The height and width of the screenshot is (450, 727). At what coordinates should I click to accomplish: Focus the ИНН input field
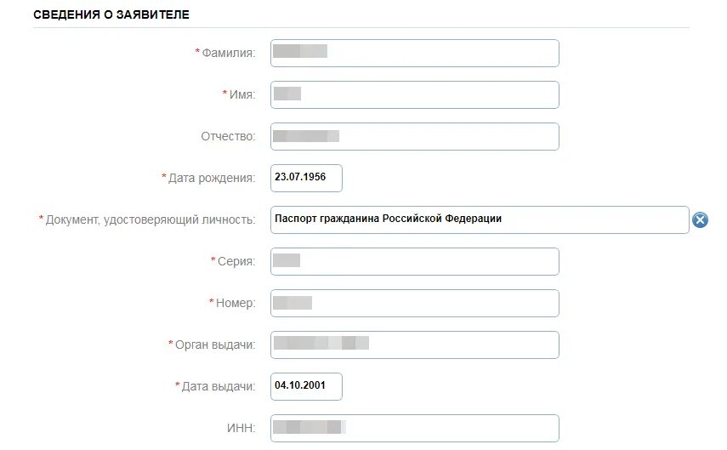[414, 428]
